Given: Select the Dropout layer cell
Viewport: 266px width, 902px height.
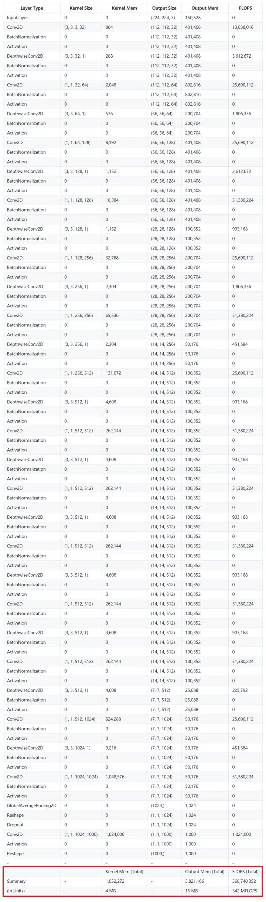Looking at the screenshot, I should (x=15, y=825).
